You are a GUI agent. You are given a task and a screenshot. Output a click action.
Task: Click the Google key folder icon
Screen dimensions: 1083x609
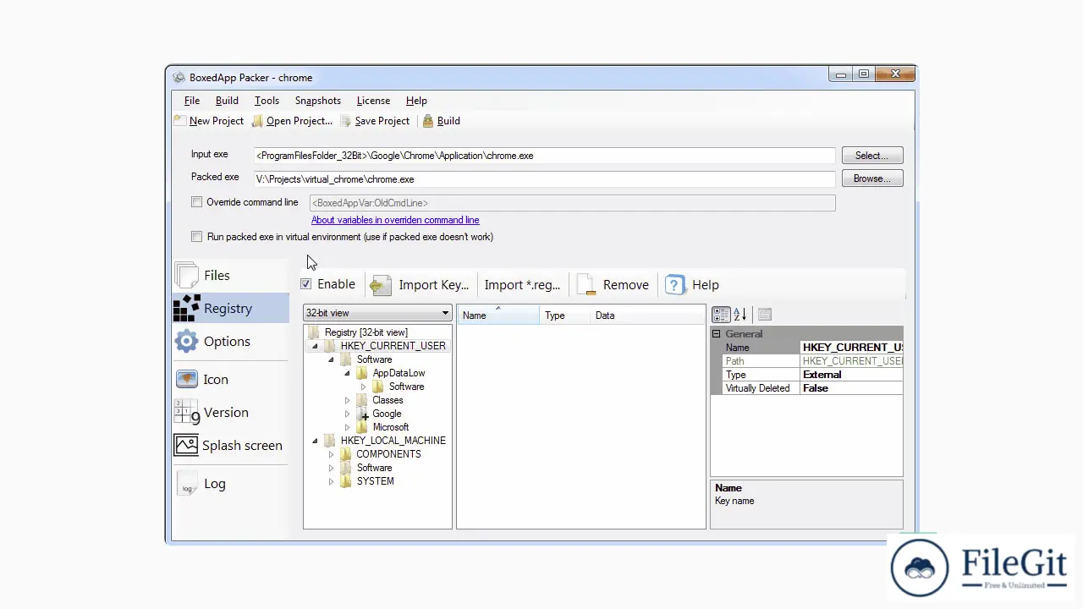(363, 414)
